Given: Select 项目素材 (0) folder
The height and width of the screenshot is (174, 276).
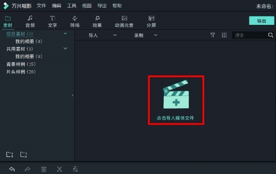Looking at the screenshot, I should pyautogui.click(x=19, y=34).
